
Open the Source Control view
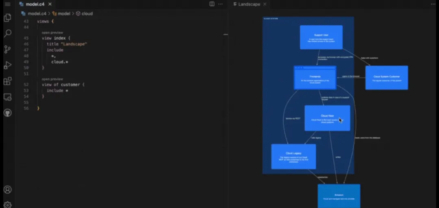coord(8,49)
